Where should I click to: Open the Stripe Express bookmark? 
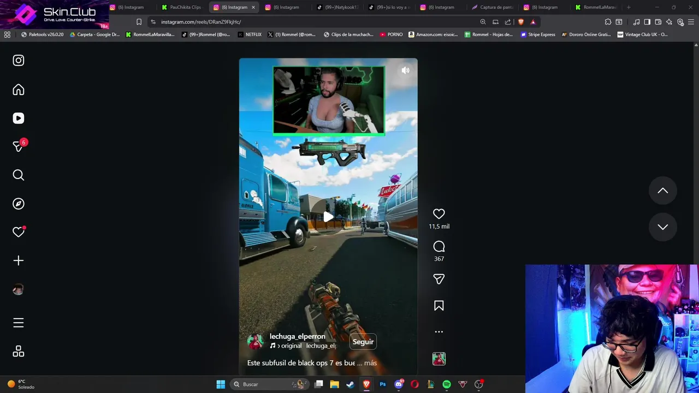(x=537, y=34)
